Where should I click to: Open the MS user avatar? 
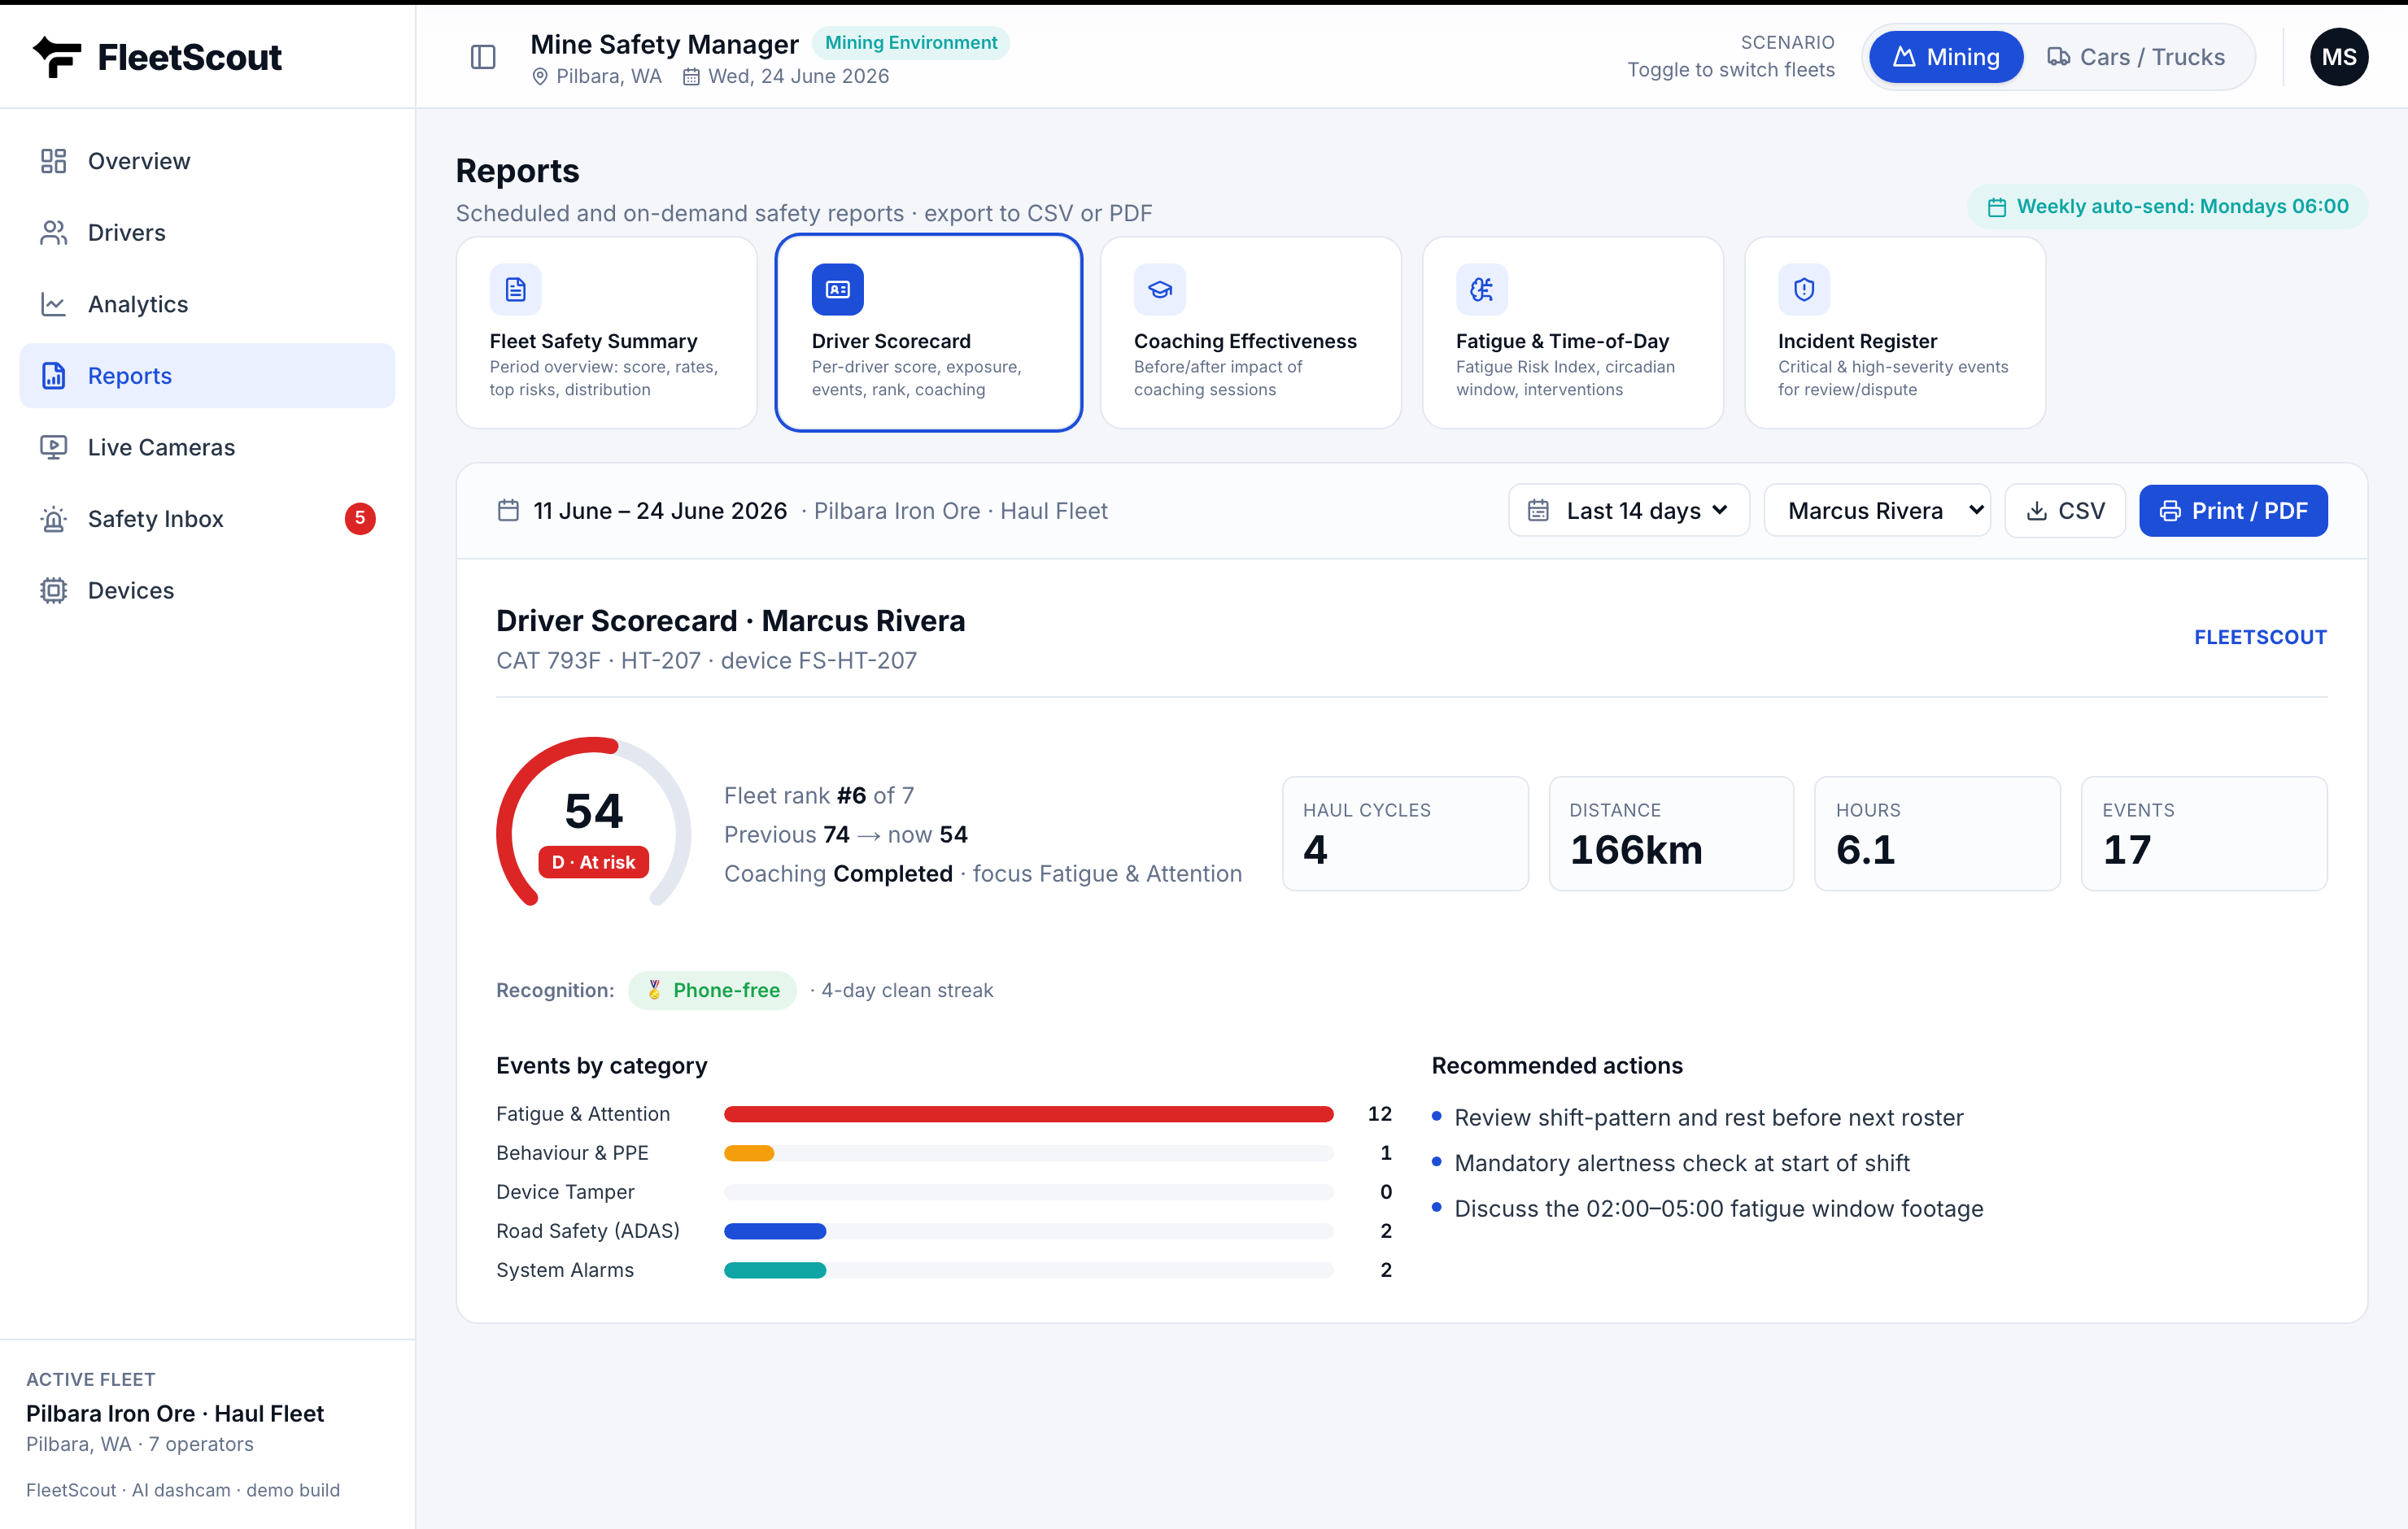pos(2338,57)
